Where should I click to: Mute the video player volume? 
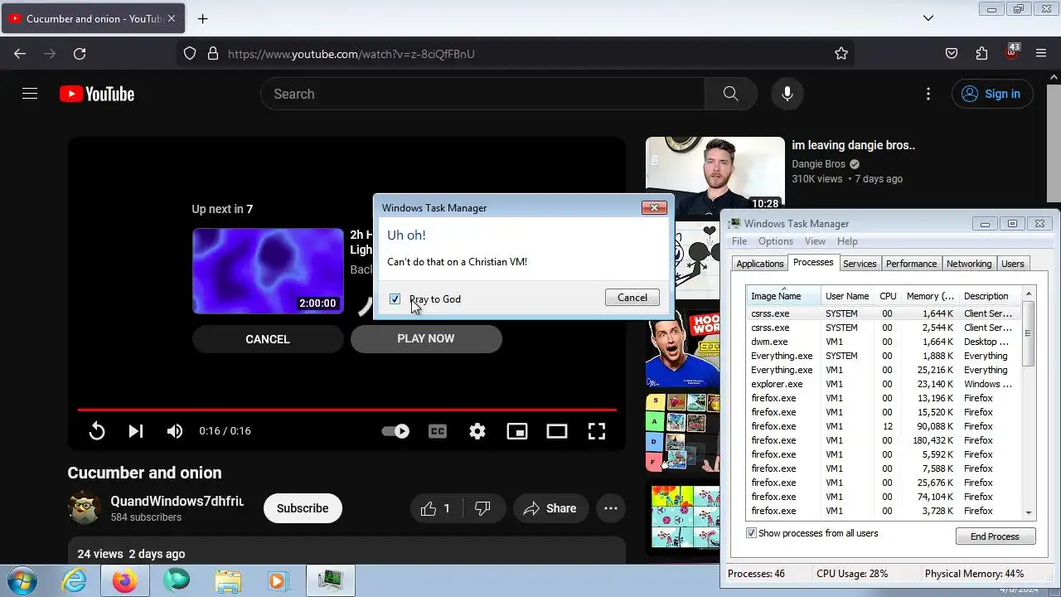coord(175,431)
